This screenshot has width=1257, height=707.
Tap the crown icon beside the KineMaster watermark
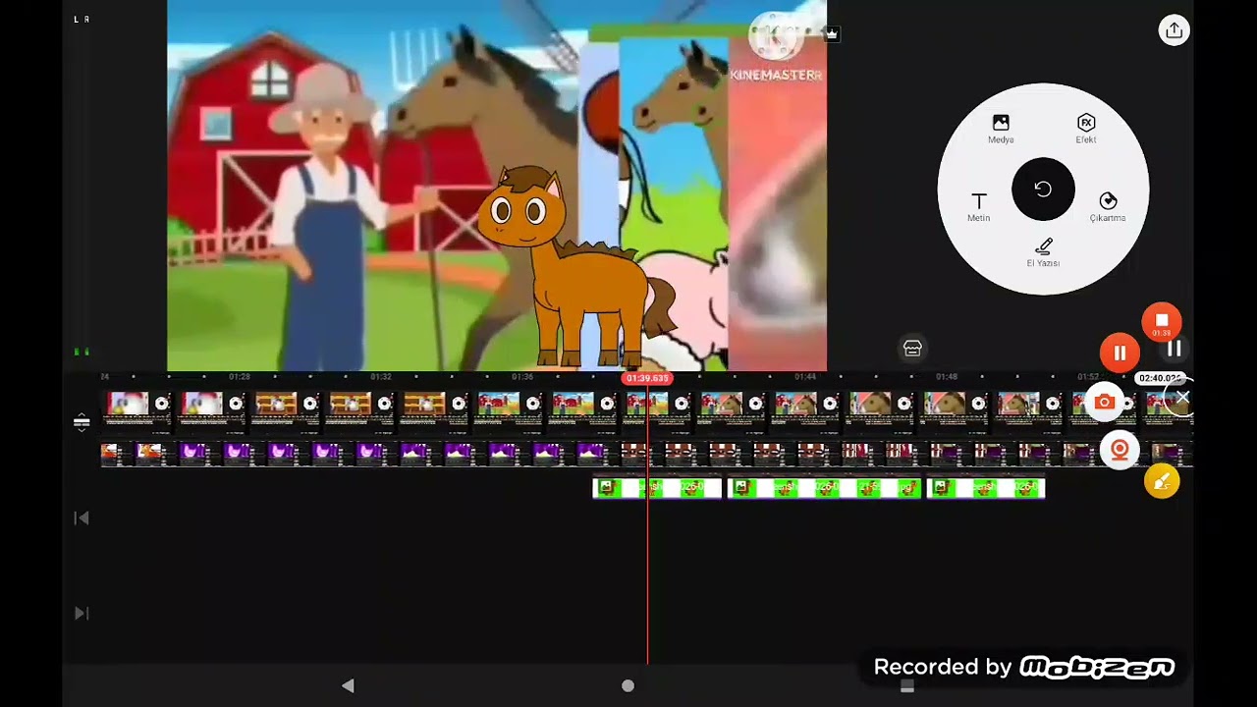[x=832, y=33]
